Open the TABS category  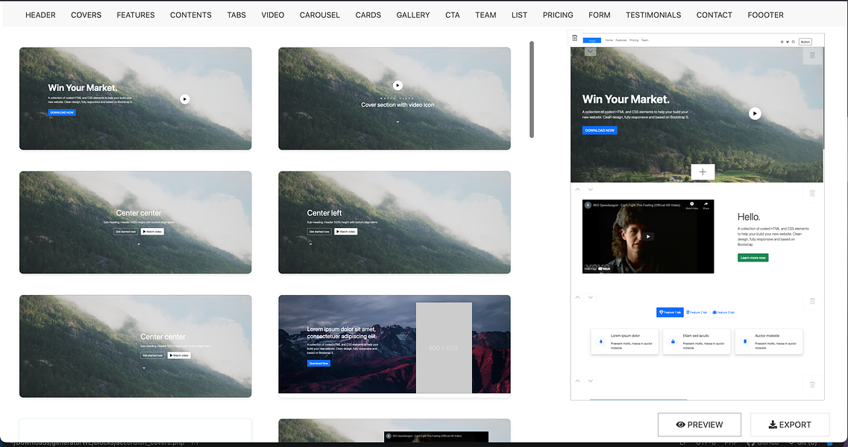coord(236,15)
